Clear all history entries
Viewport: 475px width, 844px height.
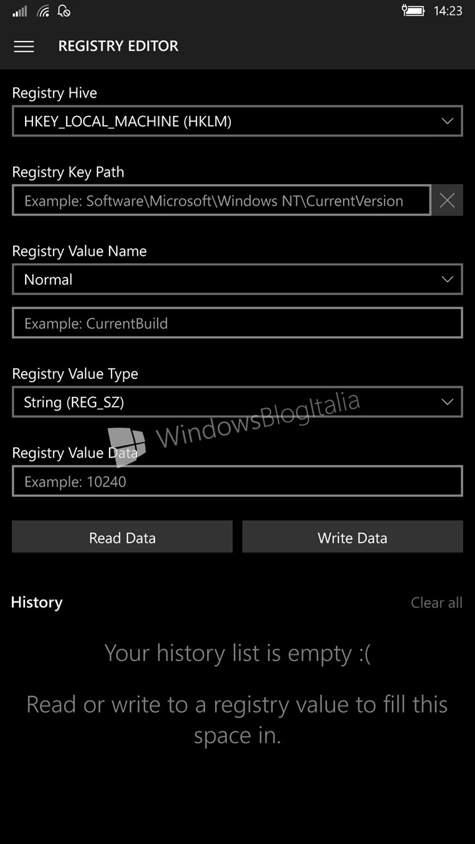[x=437, y=603]
